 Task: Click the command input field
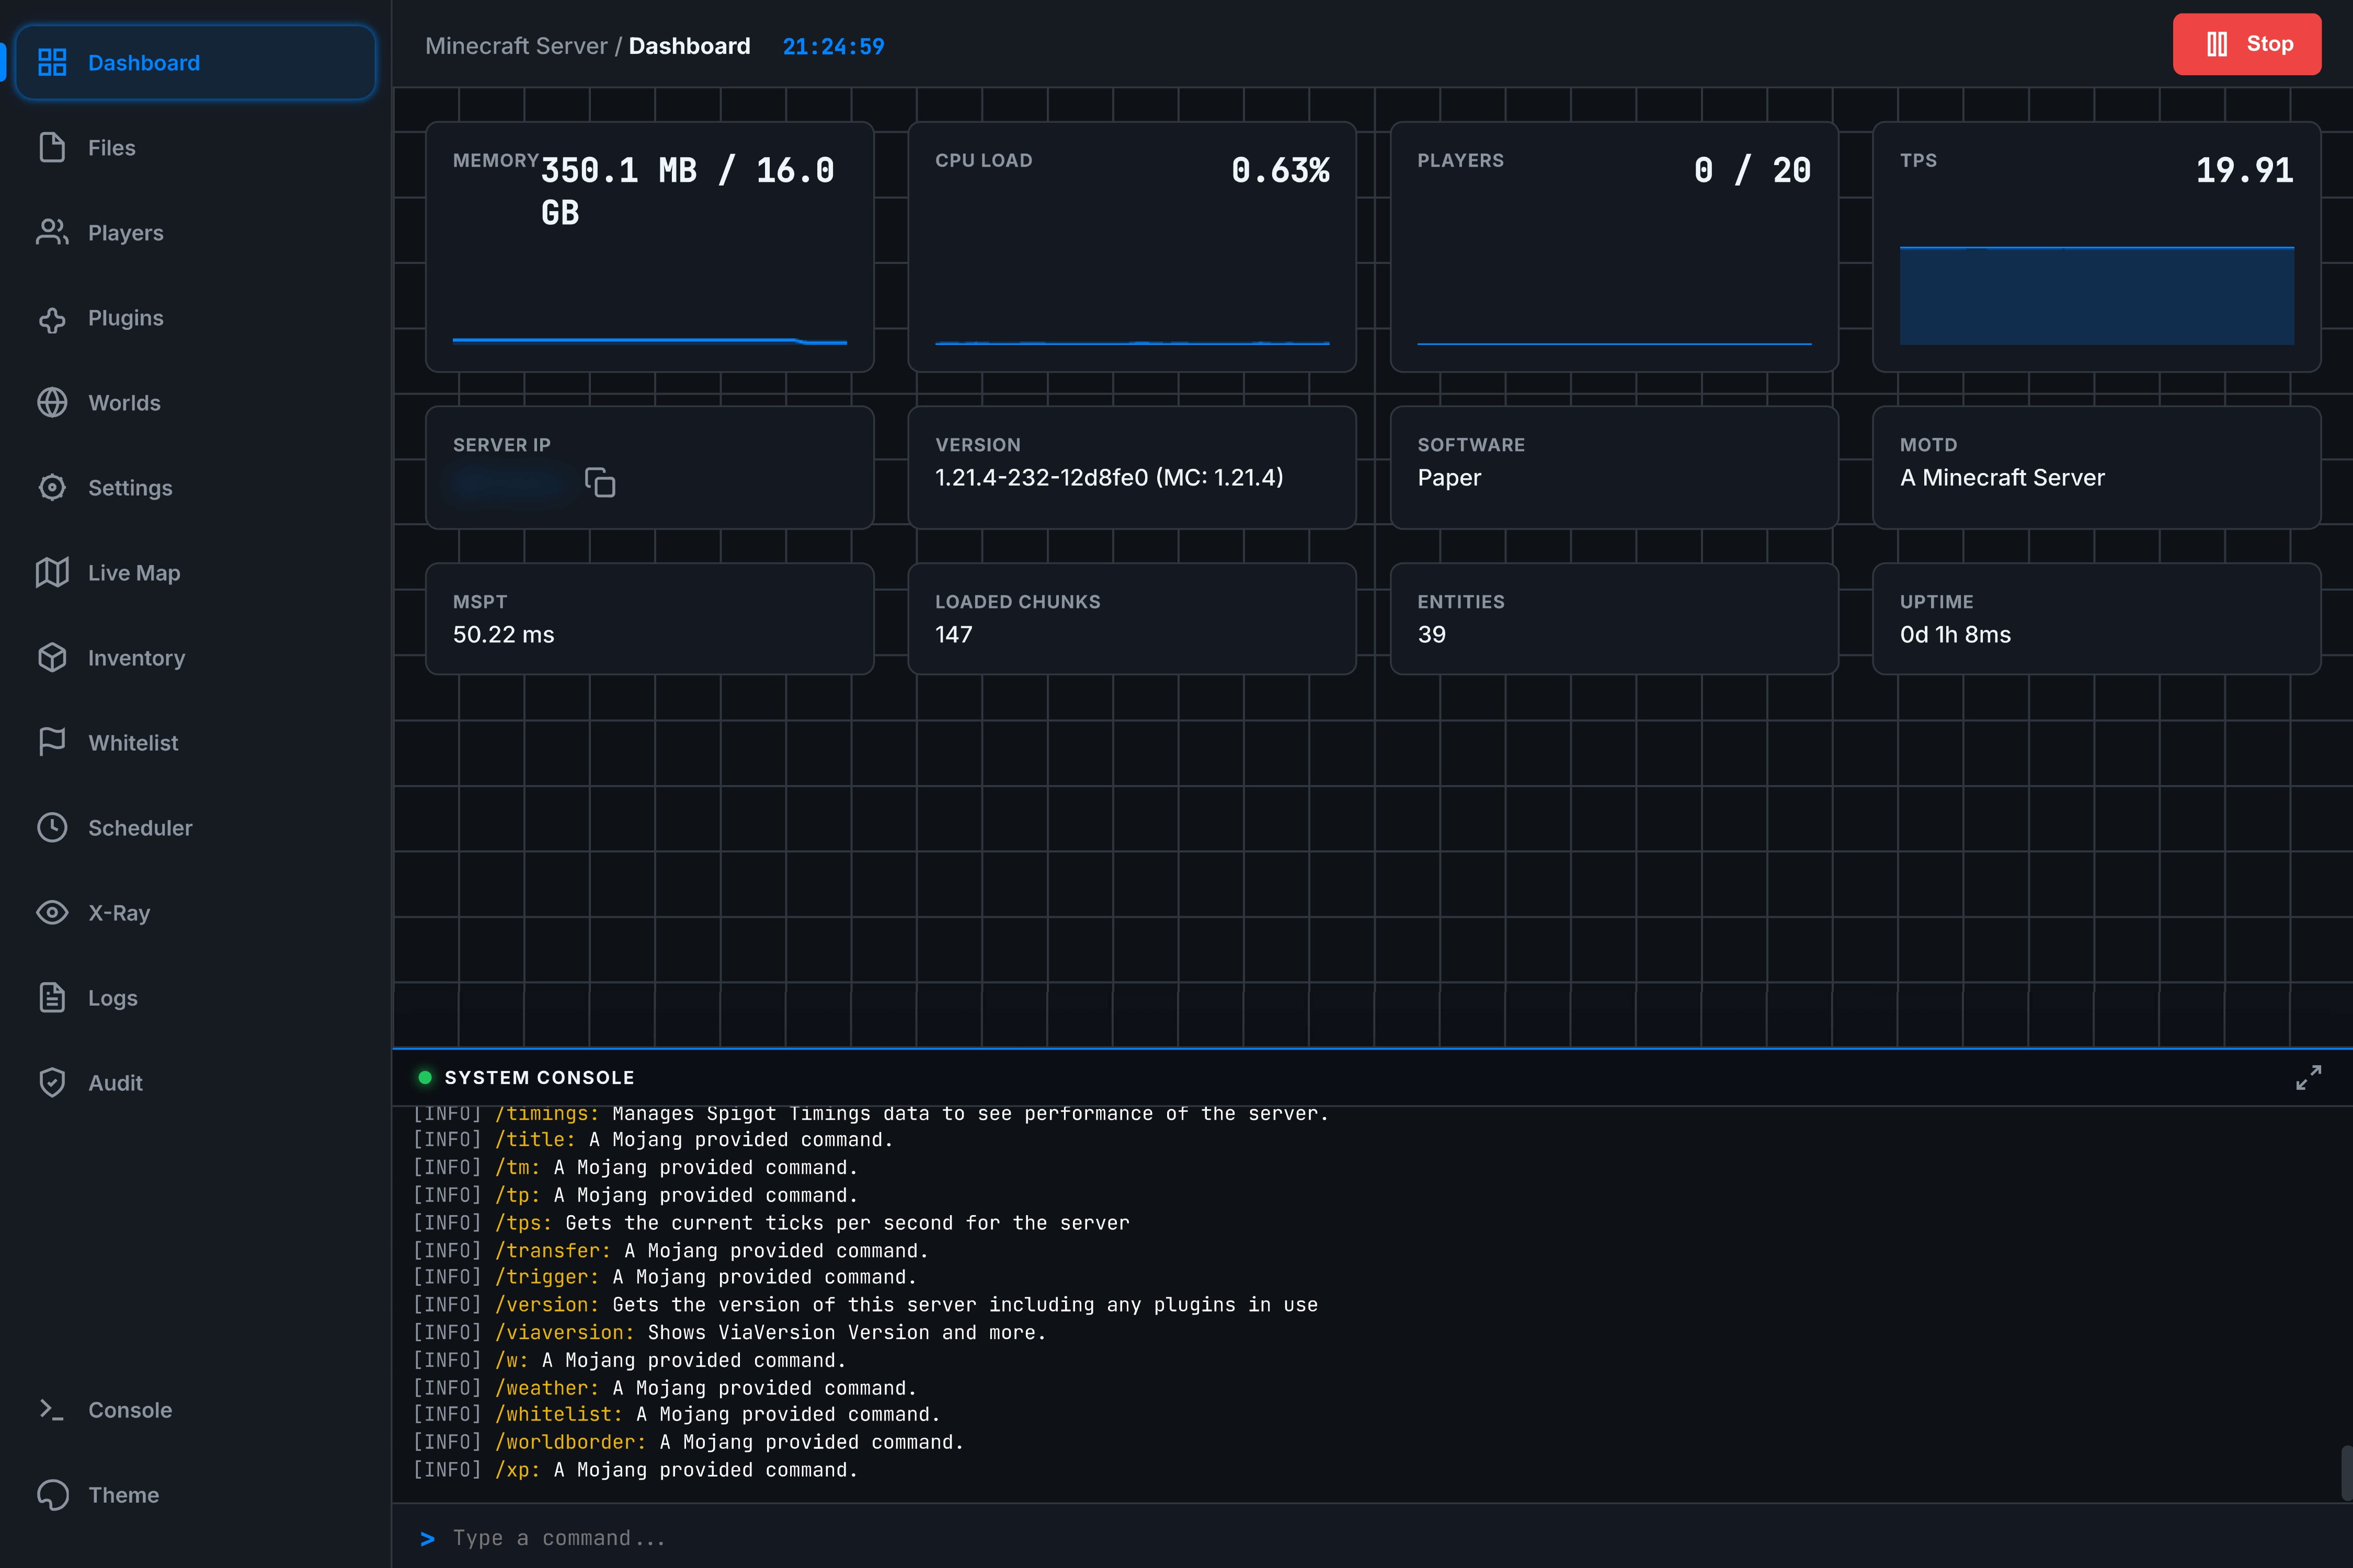point(900,1537)
